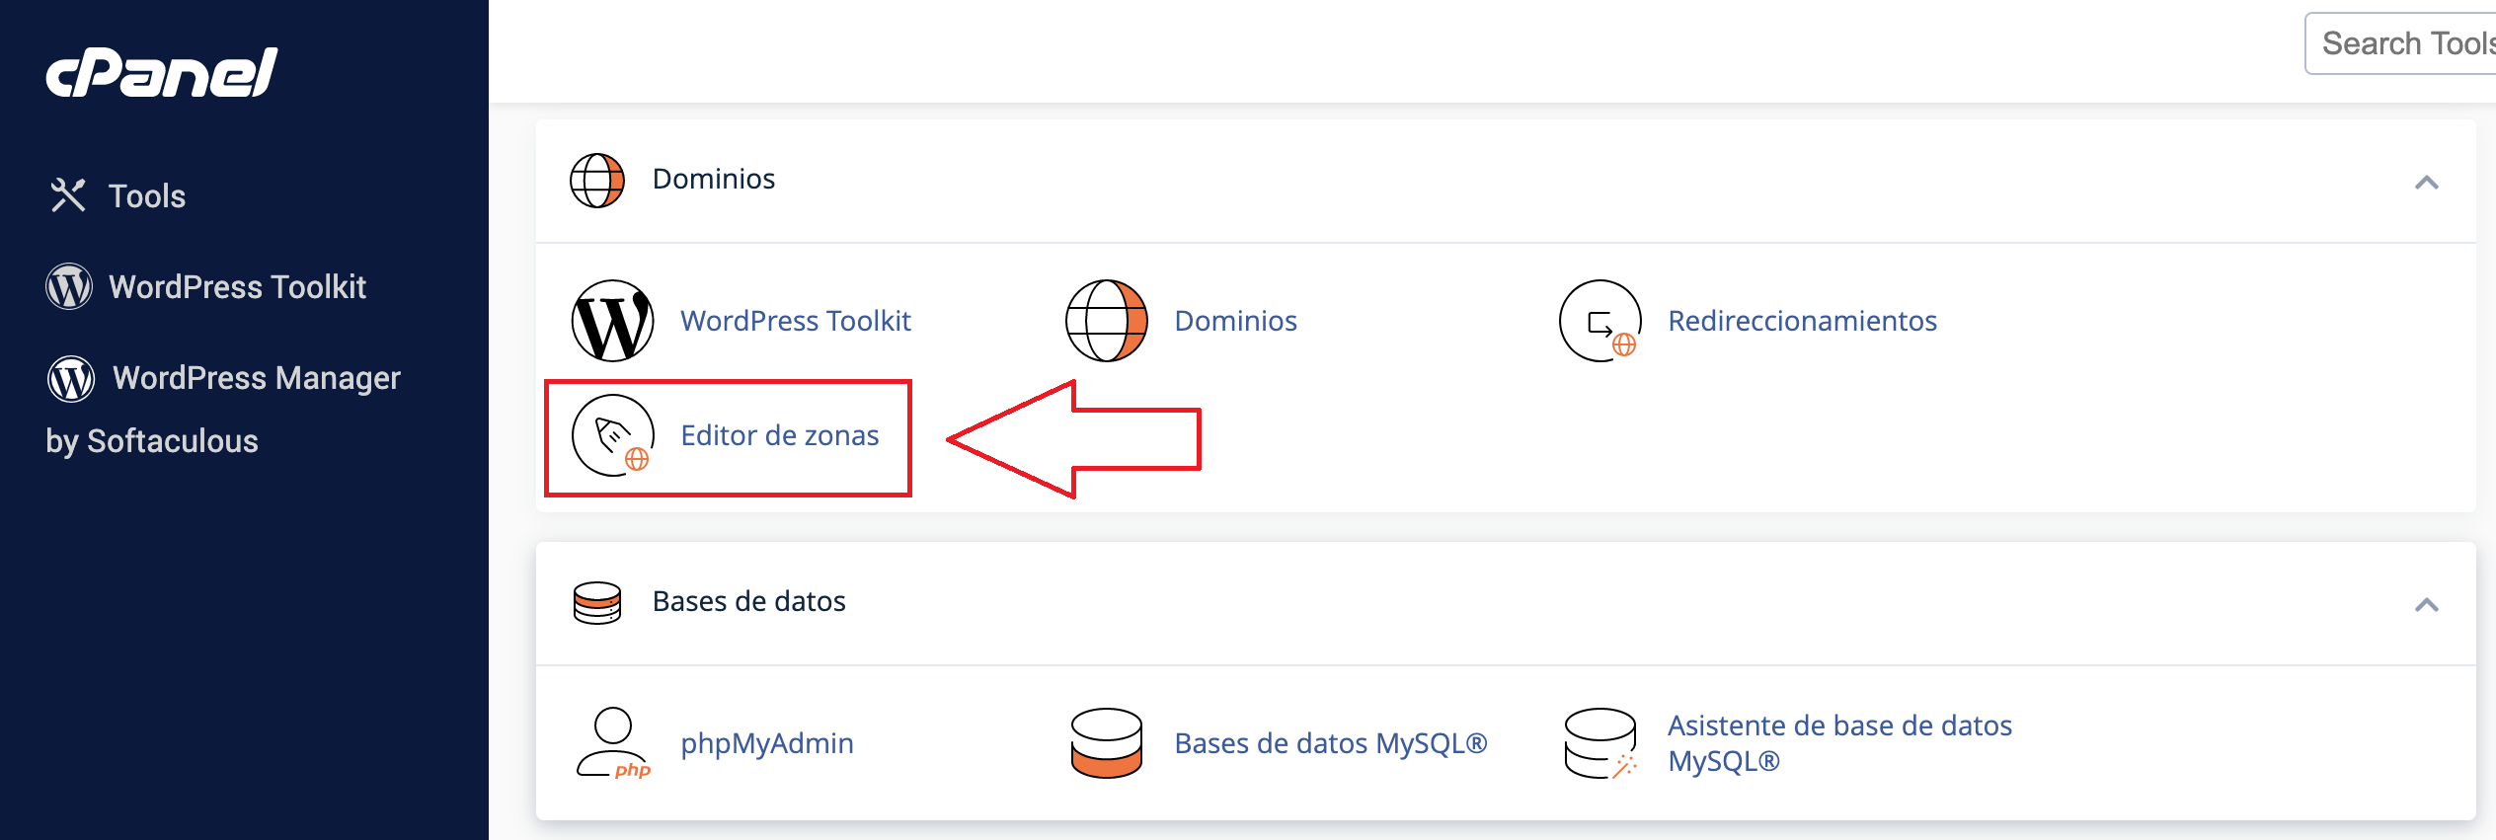2496x840 pixels.
Task: Click the Editor de zonas pen icon
Action: (613, 435)
